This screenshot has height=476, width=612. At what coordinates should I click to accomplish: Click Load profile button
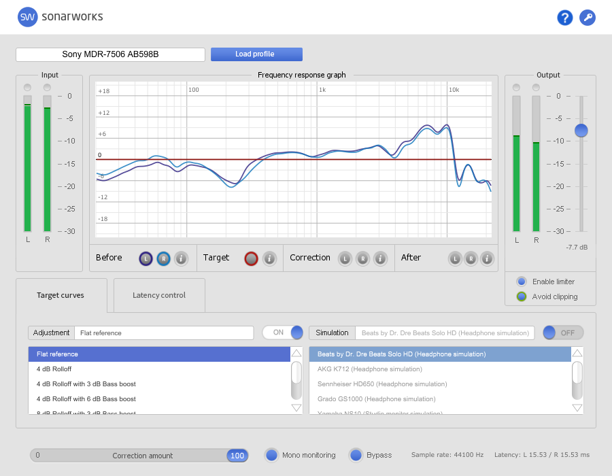[x=256, y=54]
